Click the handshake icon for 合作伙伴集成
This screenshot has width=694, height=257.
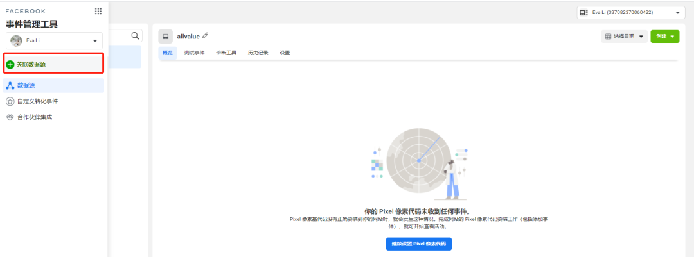pyautogui.click(x=10, y=117)
